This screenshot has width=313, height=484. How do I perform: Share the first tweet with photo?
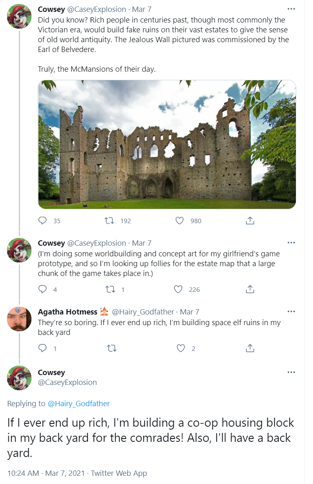[250, 220]
